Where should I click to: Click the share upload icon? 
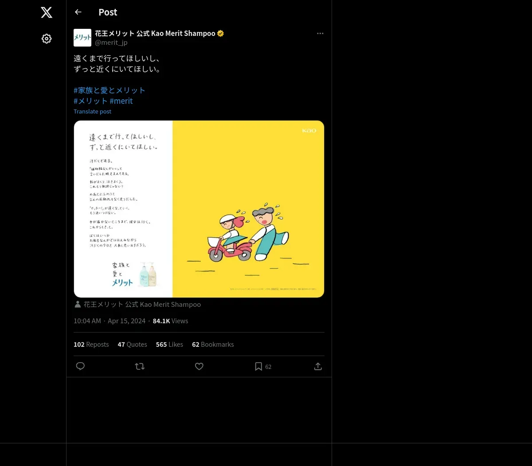click(x=318, y=366)
